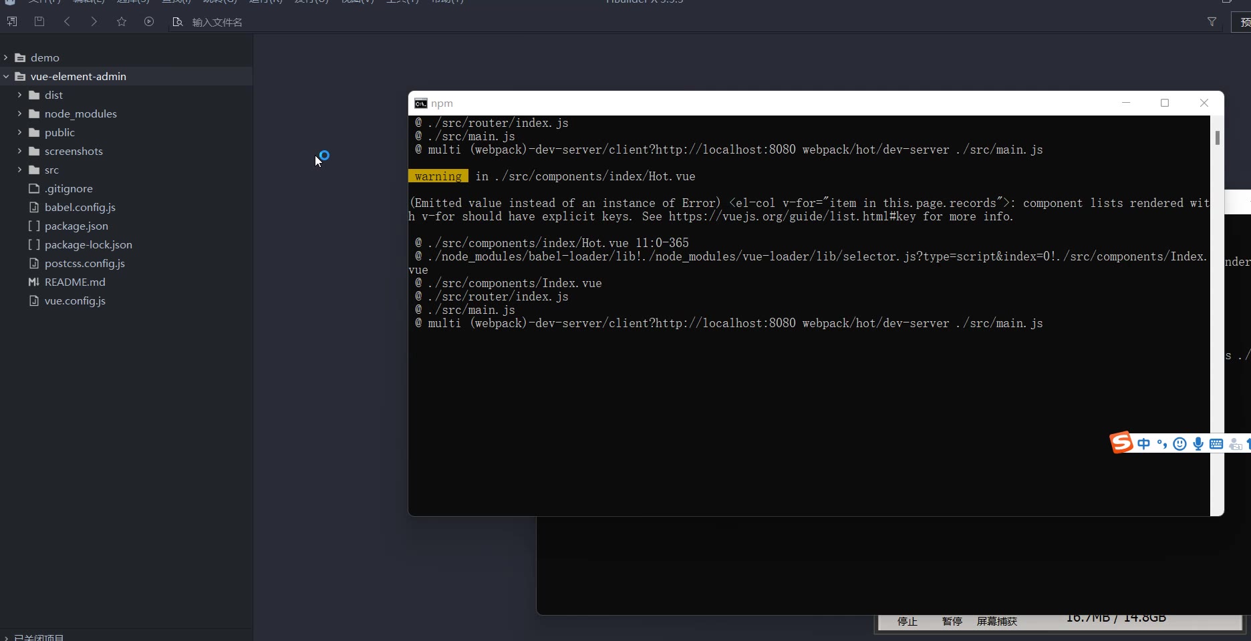This screenshot has height=641, width=1251.
Task: Click the Sogou microphone voice input icon
Action: pos(1198,444)
